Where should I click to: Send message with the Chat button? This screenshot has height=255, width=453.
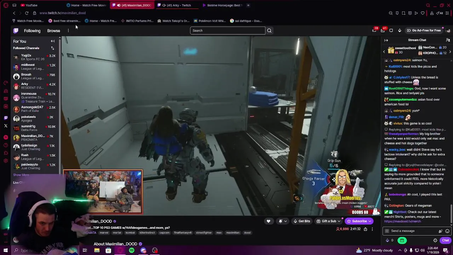pos(446,240)
